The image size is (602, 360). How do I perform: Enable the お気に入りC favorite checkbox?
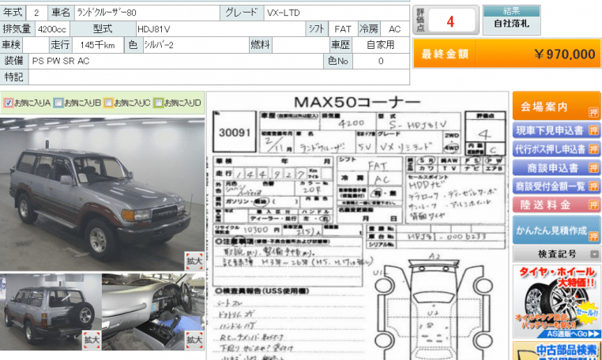108,103
